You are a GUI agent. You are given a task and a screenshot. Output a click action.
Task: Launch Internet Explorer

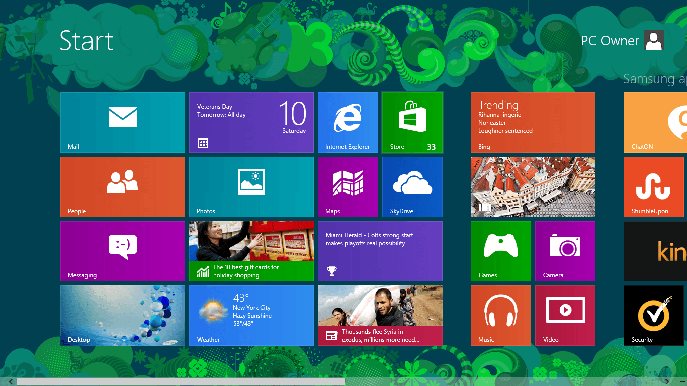tap(348, 122)
